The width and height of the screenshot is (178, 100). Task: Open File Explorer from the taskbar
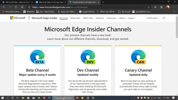(x=23, y=98)
